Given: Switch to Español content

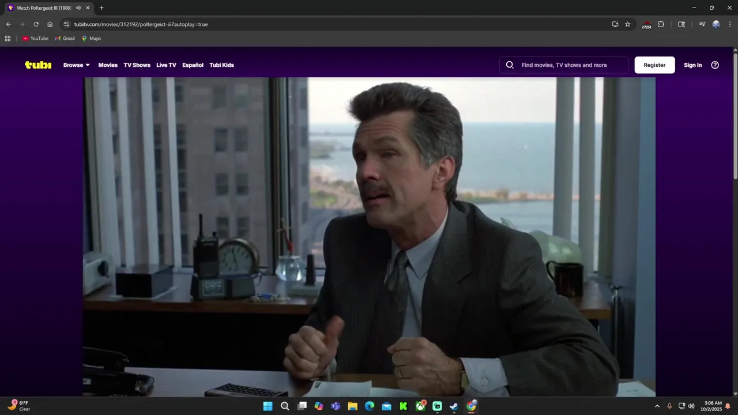Looking at the screenshot, I should tap(193, 65).
